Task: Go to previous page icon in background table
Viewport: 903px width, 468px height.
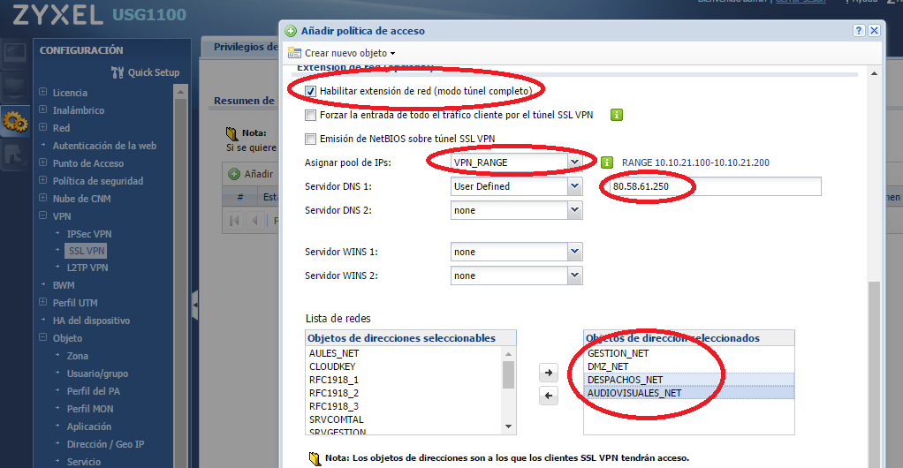Action: [254, 221]
